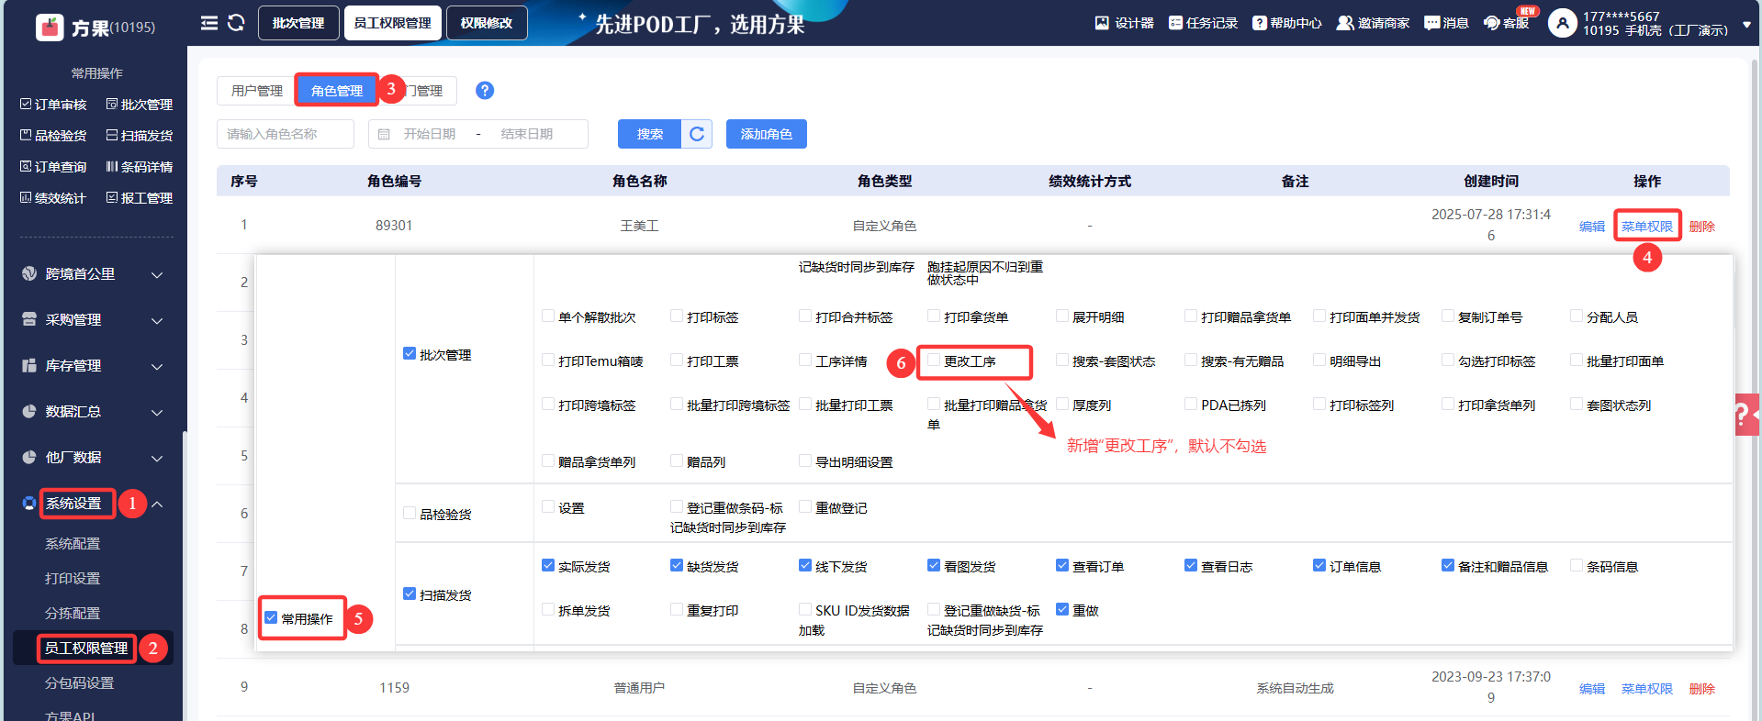Click the blue question mark help icon

click(x=485, y=90)
